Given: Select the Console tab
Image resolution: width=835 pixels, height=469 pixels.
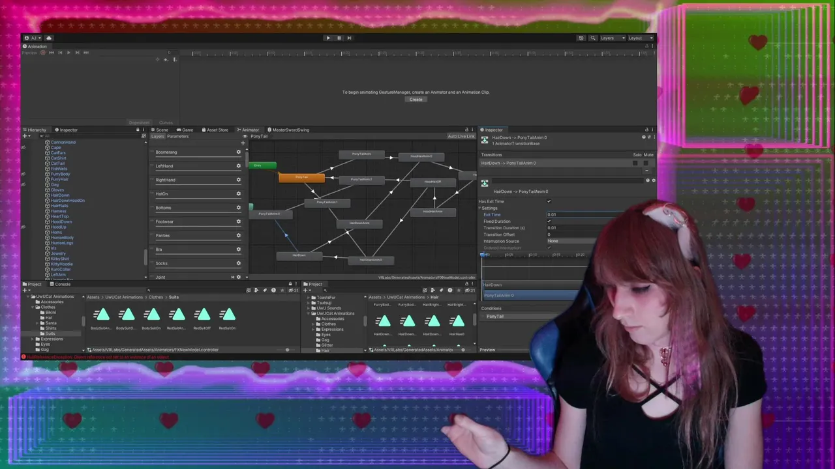Looking at the screenshot, I should point(60,284).
